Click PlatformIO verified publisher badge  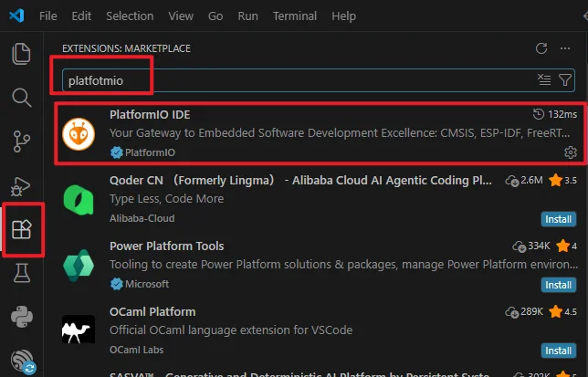click(117, 152)
